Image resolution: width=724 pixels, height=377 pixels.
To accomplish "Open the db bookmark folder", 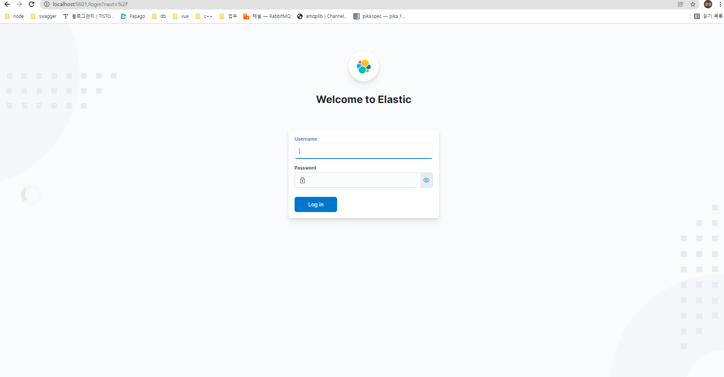I will (159, 16).
